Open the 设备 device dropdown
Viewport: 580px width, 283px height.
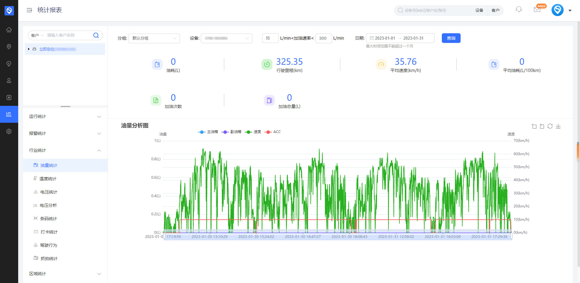click(x=227, y=38)
